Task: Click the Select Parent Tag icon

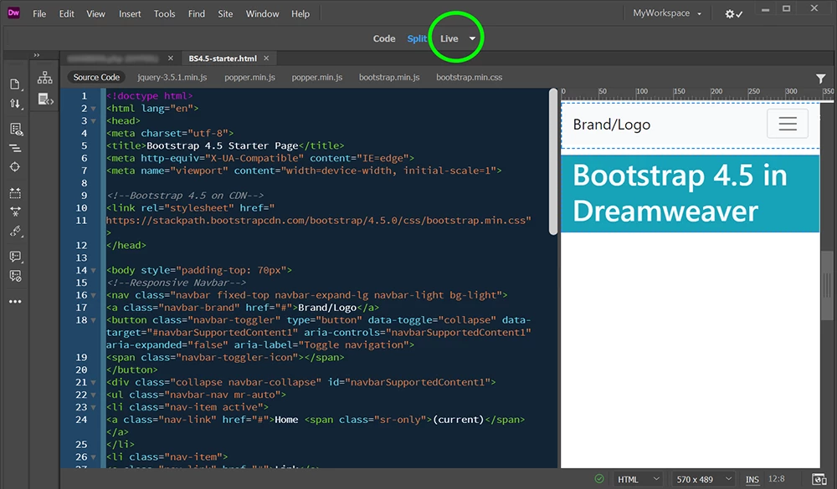Action: [15, 232]
